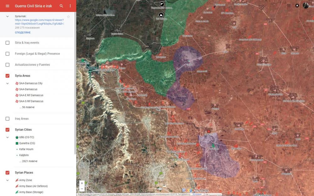
Task: Uncheck the Syria Areas layer
Action: (8, 76)
